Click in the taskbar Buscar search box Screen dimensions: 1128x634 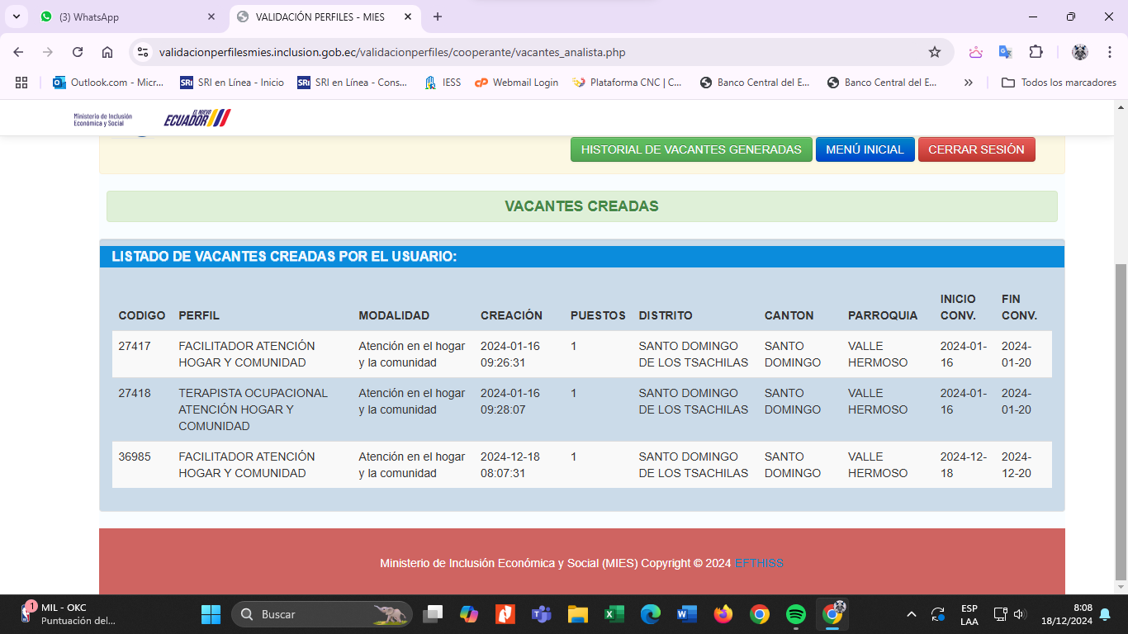[x=322, y=614]
